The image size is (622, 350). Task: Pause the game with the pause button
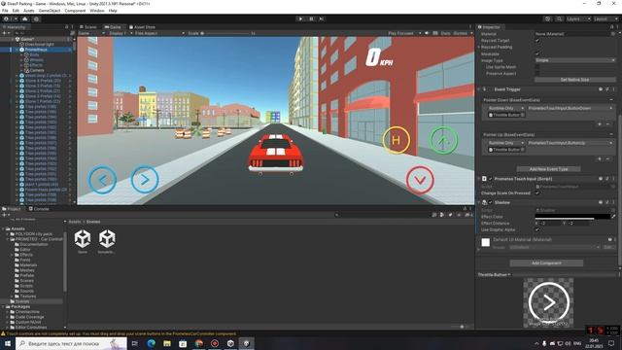click(x=311, y=18)
